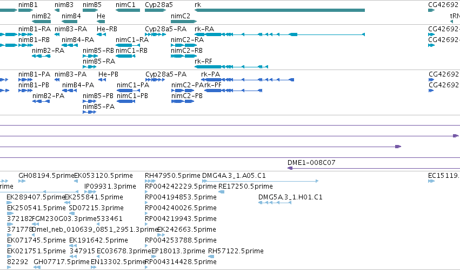Screen dimensions: 460x270
Task: Click the rk-RF transcript feature
Action: (231, 67)
